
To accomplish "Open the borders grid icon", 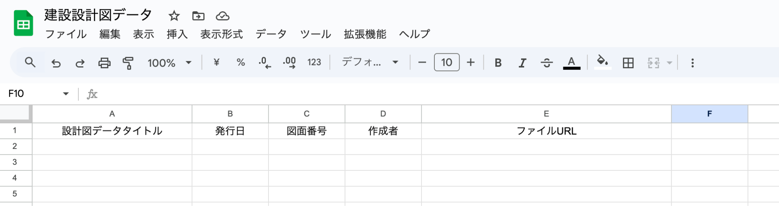I will (628, 63).
